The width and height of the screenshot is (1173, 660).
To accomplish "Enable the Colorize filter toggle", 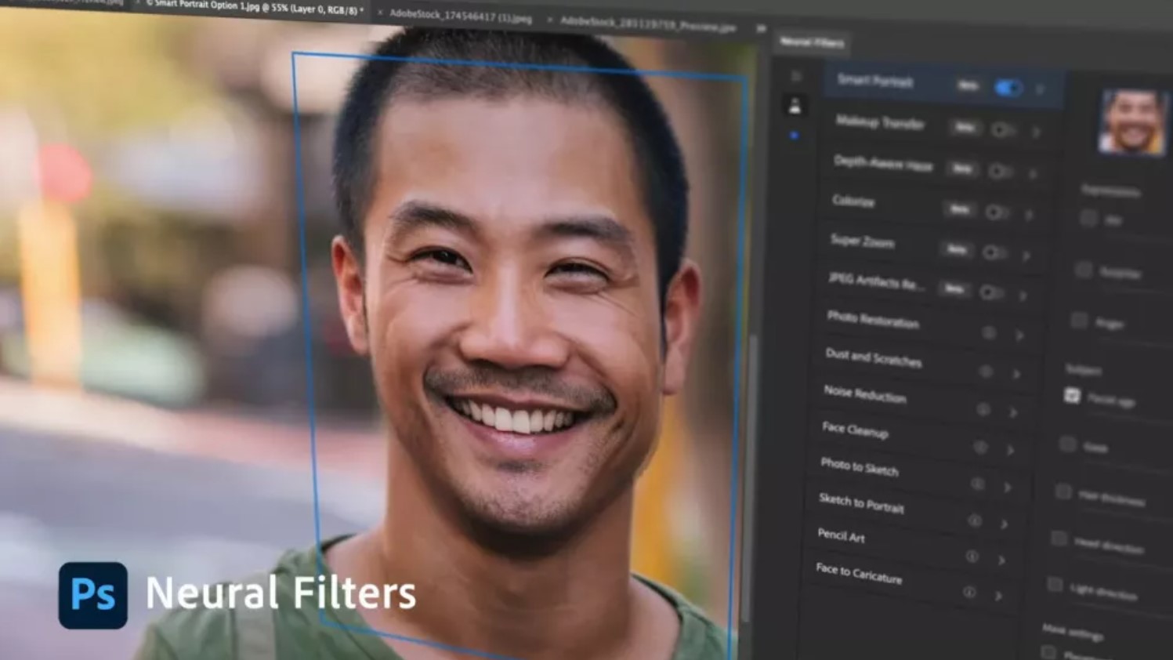I will pyautogui.click(x=996, y=212).
